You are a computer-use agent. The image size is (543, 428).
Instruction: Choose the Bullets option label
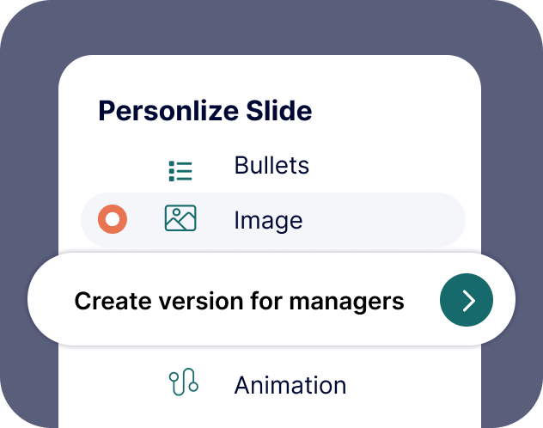click(271, 165)
